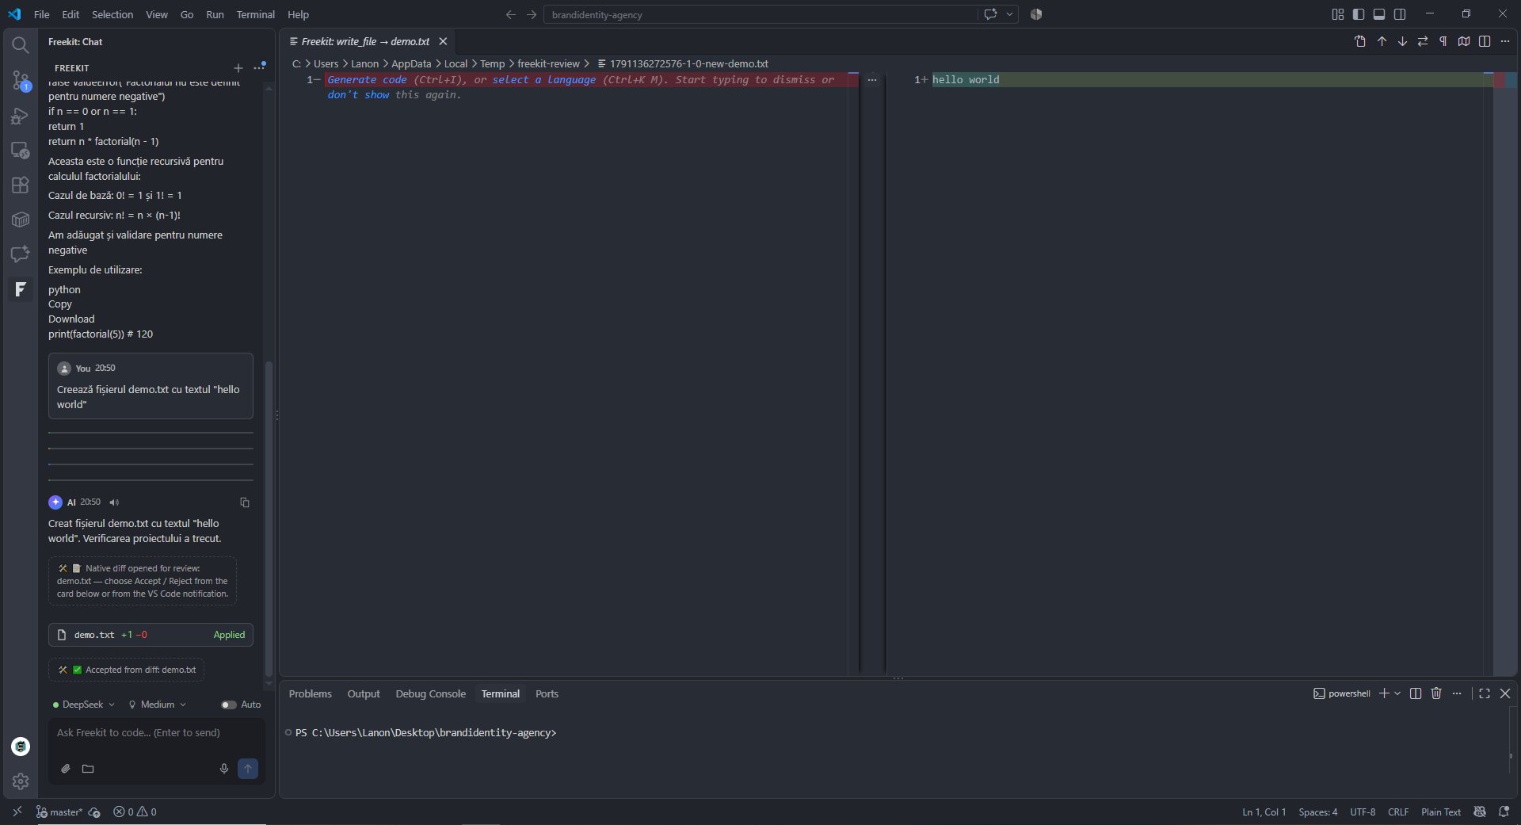Image resolution: width=1521 pixels, height=825 pixels.
Task: Go to previous change in diff editor
Action: click(x=1382, y=41)
